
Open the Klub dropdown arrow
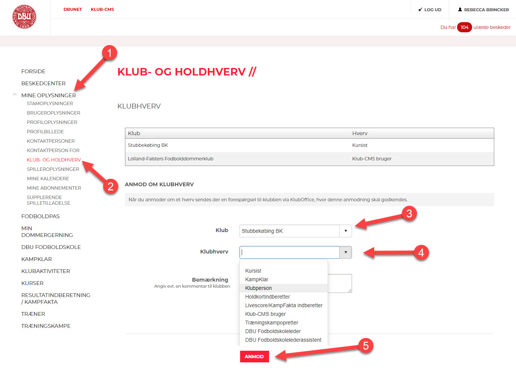click(x=346, y=231)
